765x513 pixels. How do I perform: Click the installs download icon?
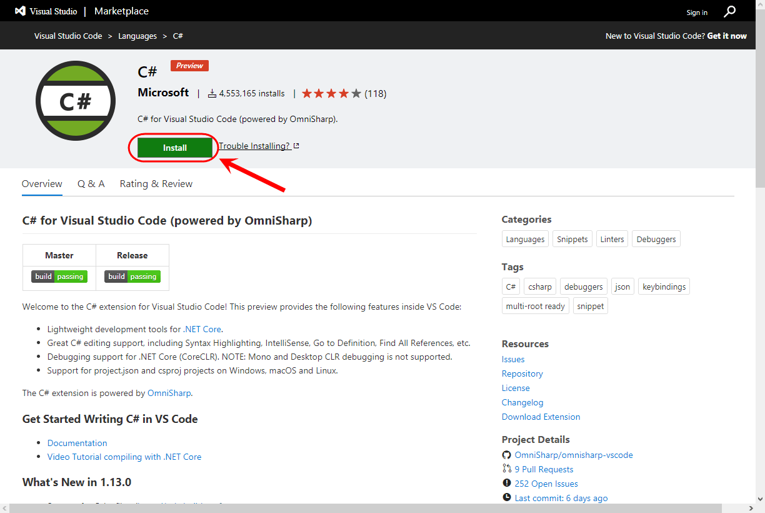click(x=212, y=93)
